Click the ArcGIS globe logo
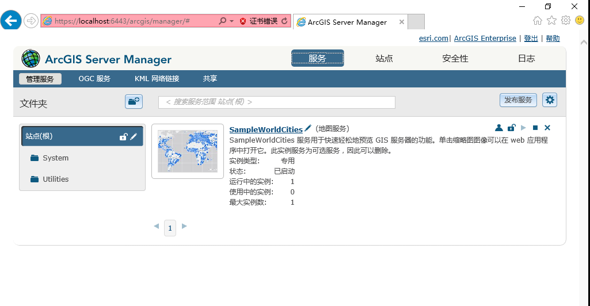The image size is (590, 306). pos(31,59)
